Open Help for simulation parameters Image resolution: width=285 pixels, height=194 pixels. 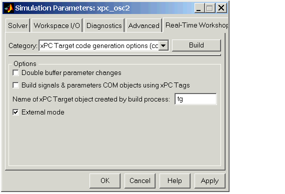pos(174,180)
